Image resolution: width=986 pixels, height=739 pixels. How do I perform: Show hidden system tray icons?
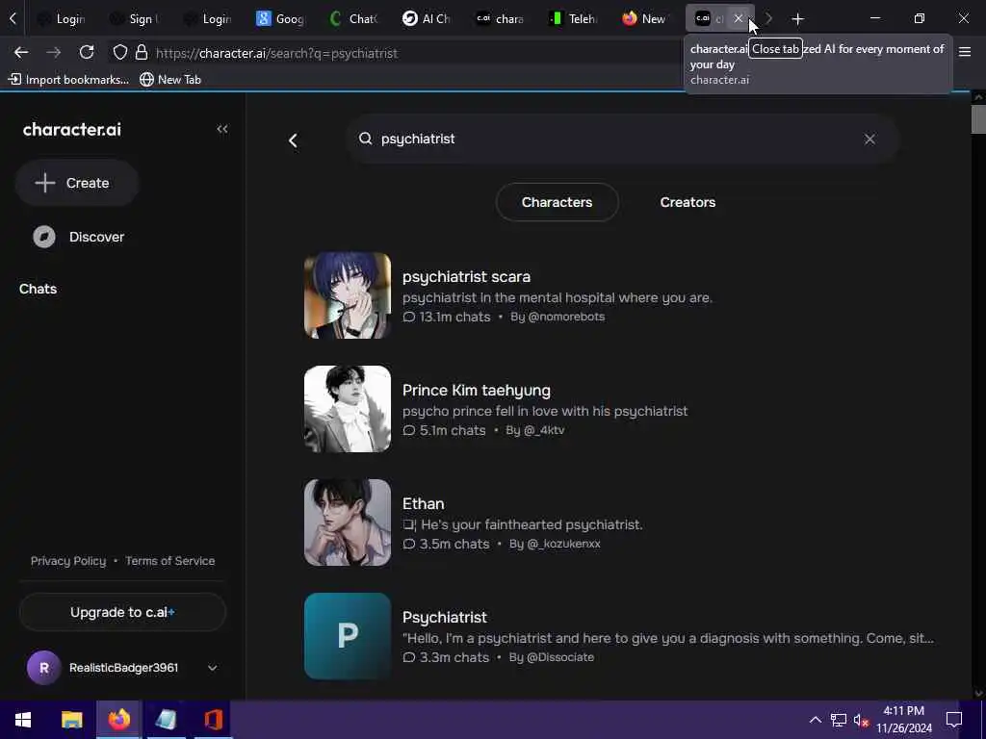pyautogui.click(x=815, y=720)
